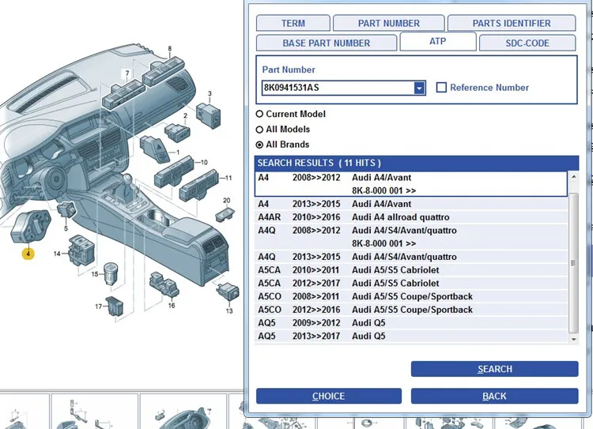
Task: Click the BACK button
Action: coord(495,396)
